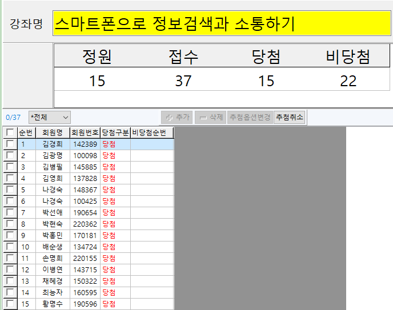Select member name 김경희
Screen dimensions: 393x310
coord(53,144)
